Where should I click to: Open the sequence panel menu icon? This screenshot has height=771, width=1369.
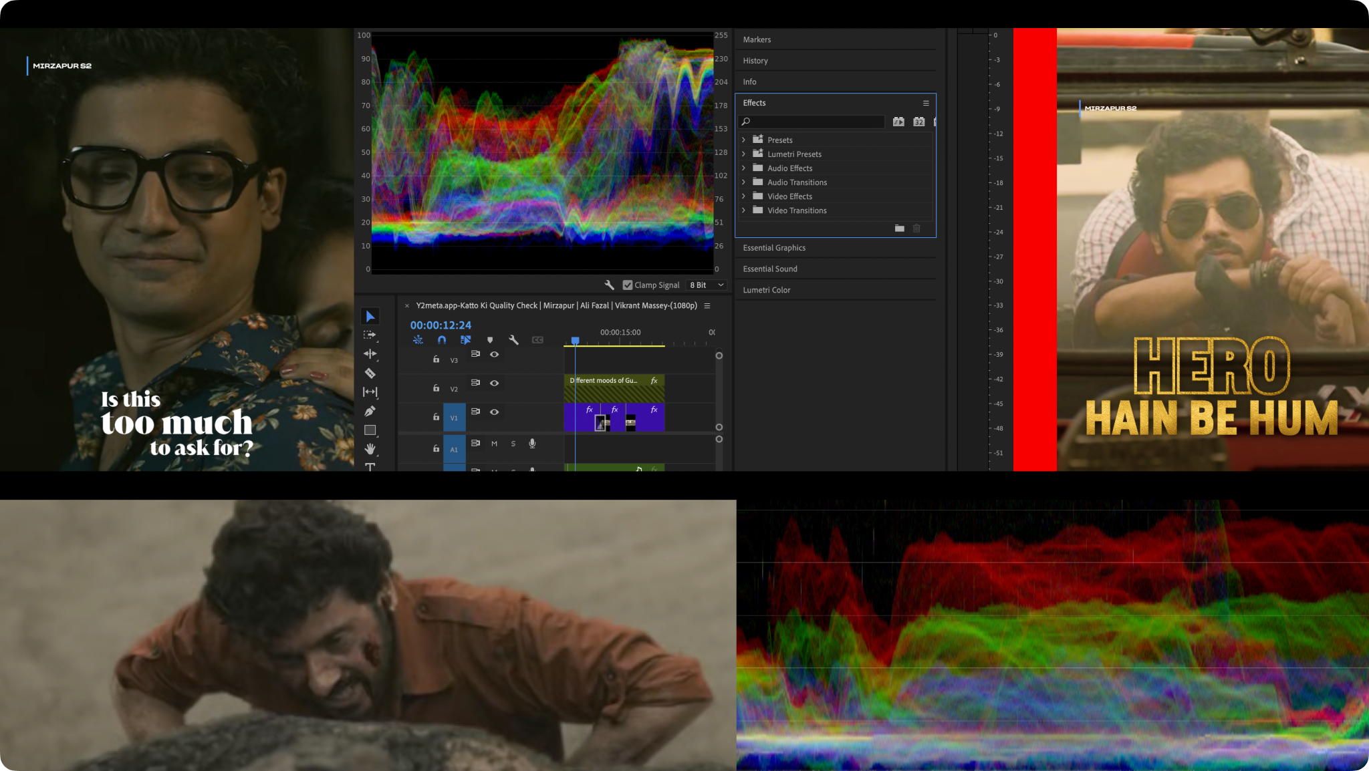coord(707,306)
